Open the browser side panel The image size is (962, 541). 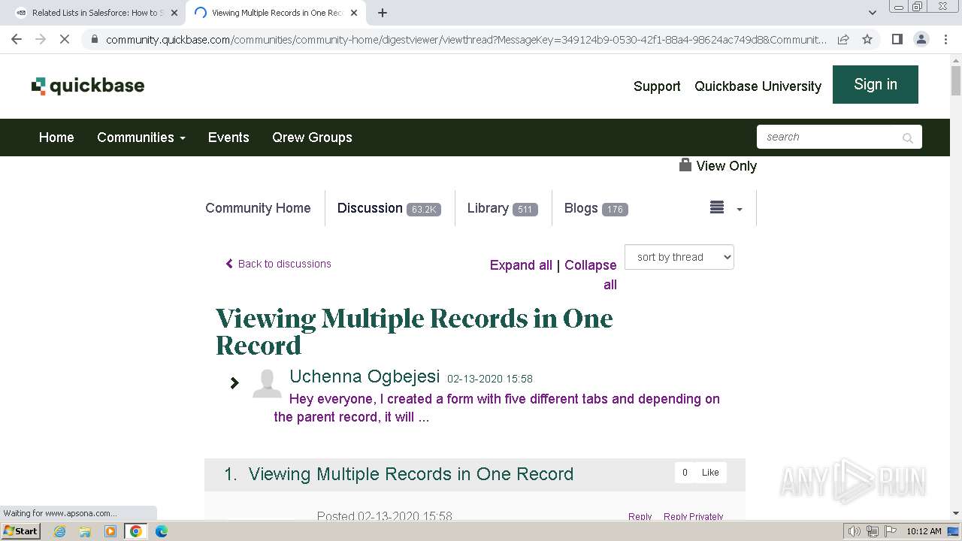click(x=897, y=39)
